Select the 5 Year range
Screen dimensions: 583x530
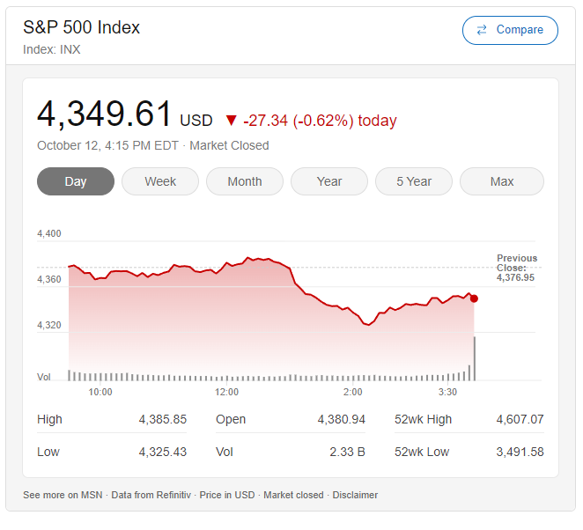[414, 181]
